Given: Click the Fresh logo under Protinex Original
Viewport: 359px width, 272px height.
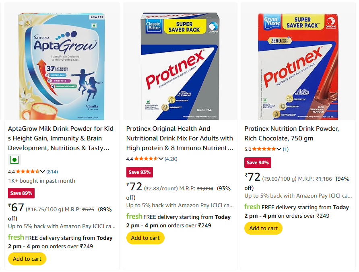Looking at the screenshot, I should point(134,216).
